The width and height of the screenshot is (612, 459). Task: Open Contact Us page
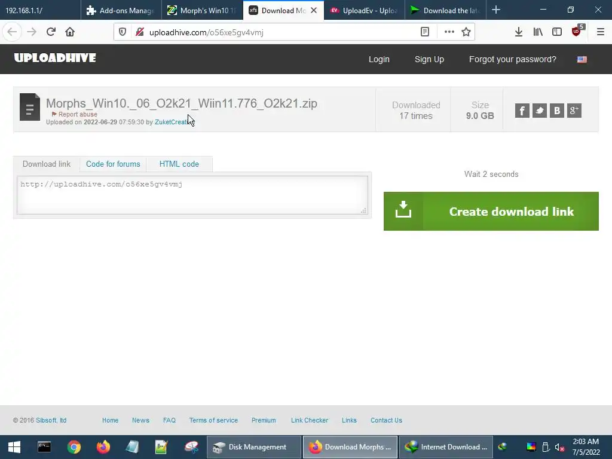point(387,420)
